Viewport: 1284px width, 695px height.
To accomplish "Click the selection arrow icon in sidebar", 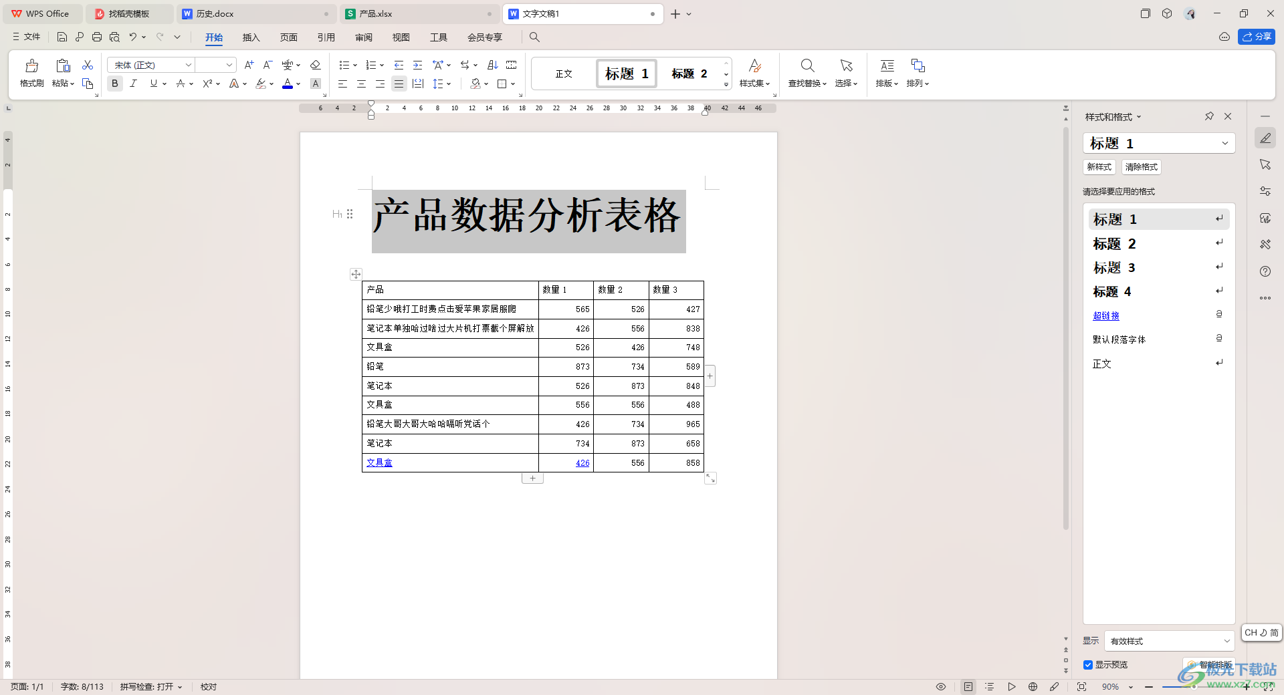I will tap(1265, 164).
